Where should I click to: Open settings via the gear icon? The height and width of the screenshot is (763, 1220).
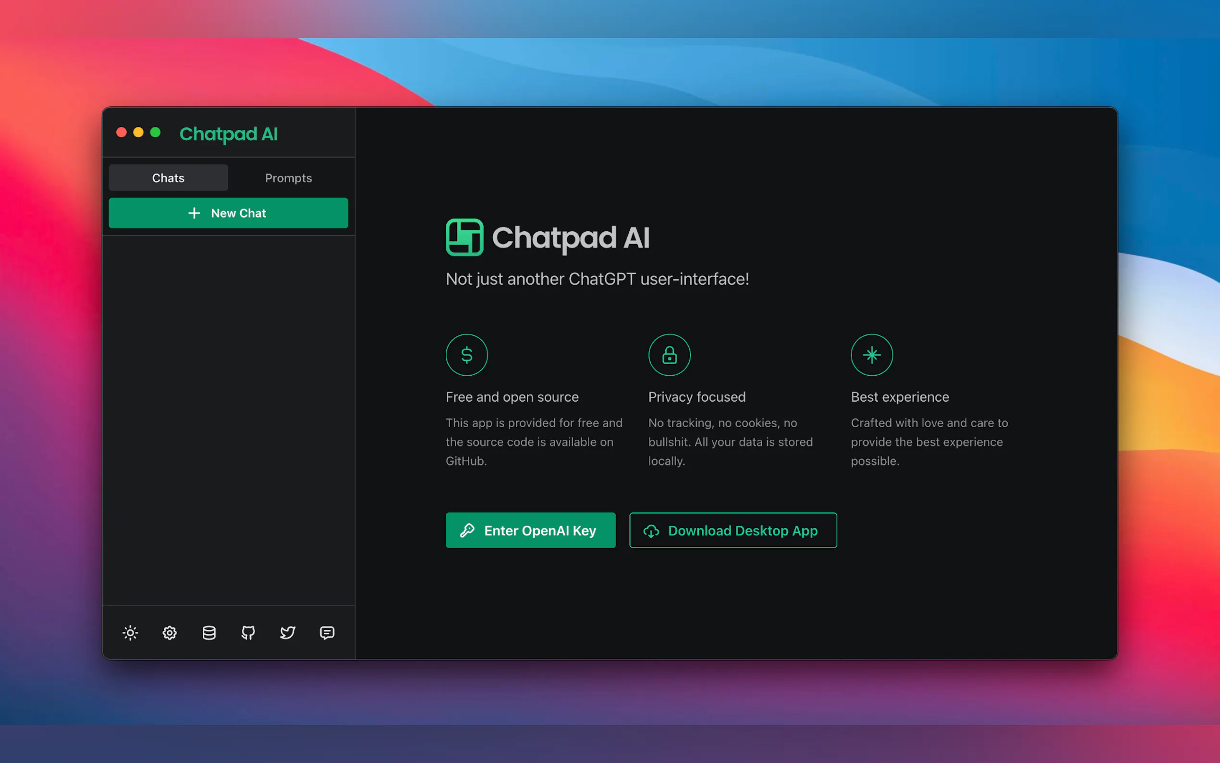point(170,632)
